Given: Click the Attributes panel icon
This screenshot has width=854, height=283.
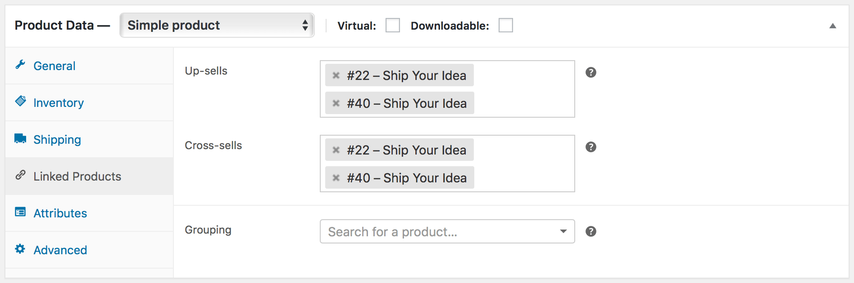Looking at the screenshot, I should [x=20, y=212].
